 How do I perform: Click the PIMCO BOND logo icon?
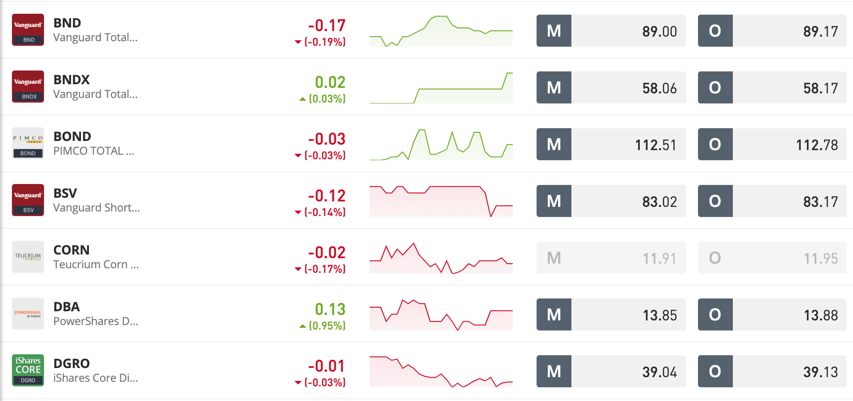point(28,143)
